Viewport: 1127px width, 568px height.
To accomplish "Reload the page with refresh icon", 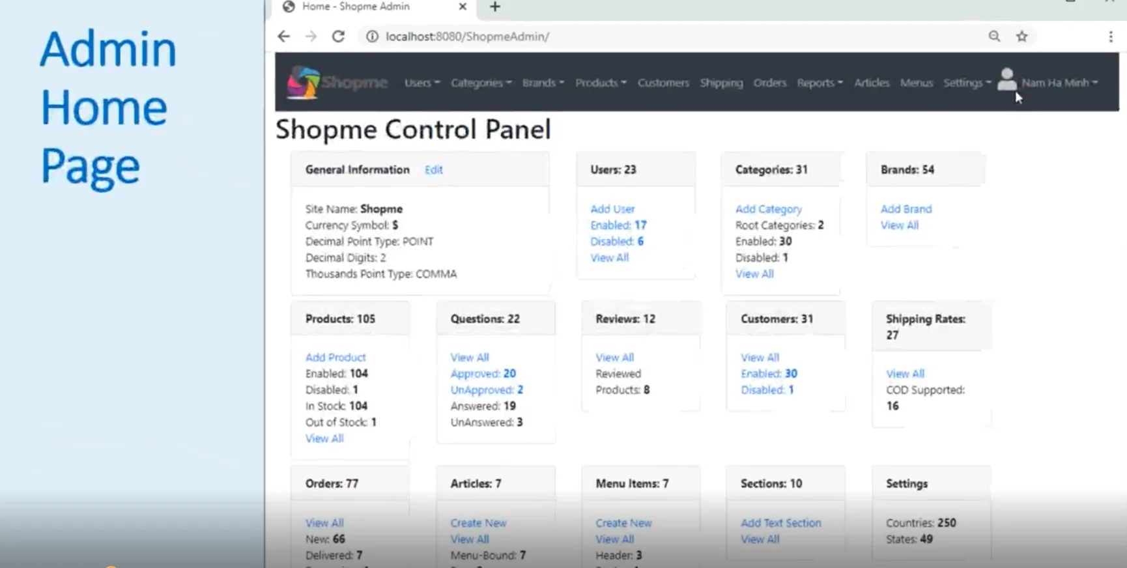I will [x=338, y=36].
